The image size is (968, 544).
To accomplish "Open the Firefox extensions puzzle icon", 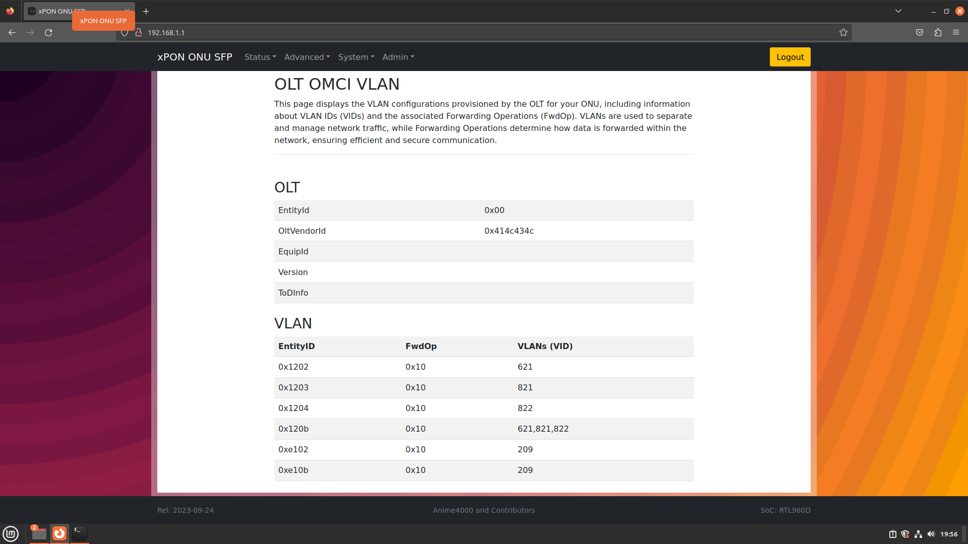I will [x=938, y=33].
